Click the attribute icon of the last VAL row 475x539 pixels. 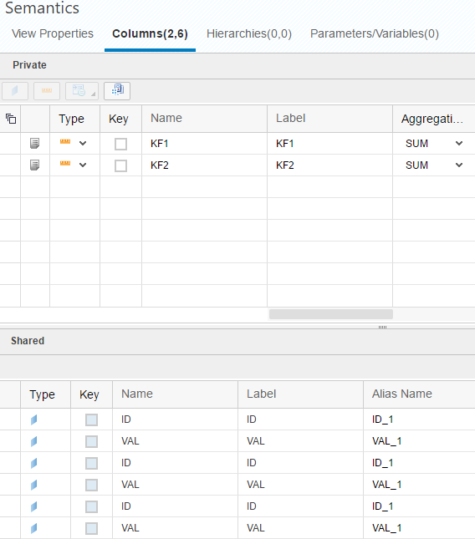click(33, 528)
